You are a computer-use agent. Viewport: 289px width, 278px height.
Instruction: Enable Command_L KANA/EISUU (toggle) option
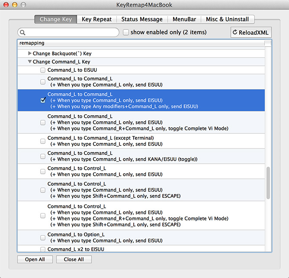(x=43, y=156)
